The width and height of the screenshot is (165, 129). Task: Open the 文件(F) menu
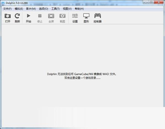pos(7,9)
